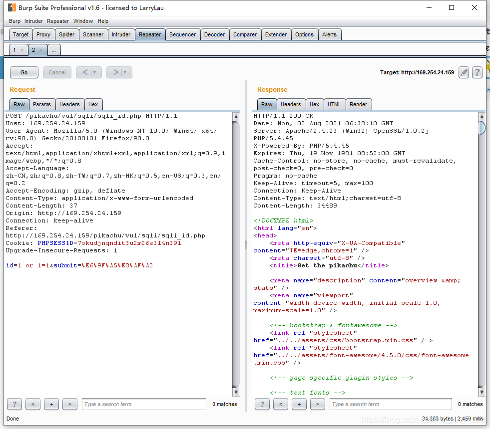
Task: Show request Headers tab
Action: pos(70,105)
